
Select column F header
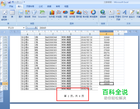pos(106,34)
